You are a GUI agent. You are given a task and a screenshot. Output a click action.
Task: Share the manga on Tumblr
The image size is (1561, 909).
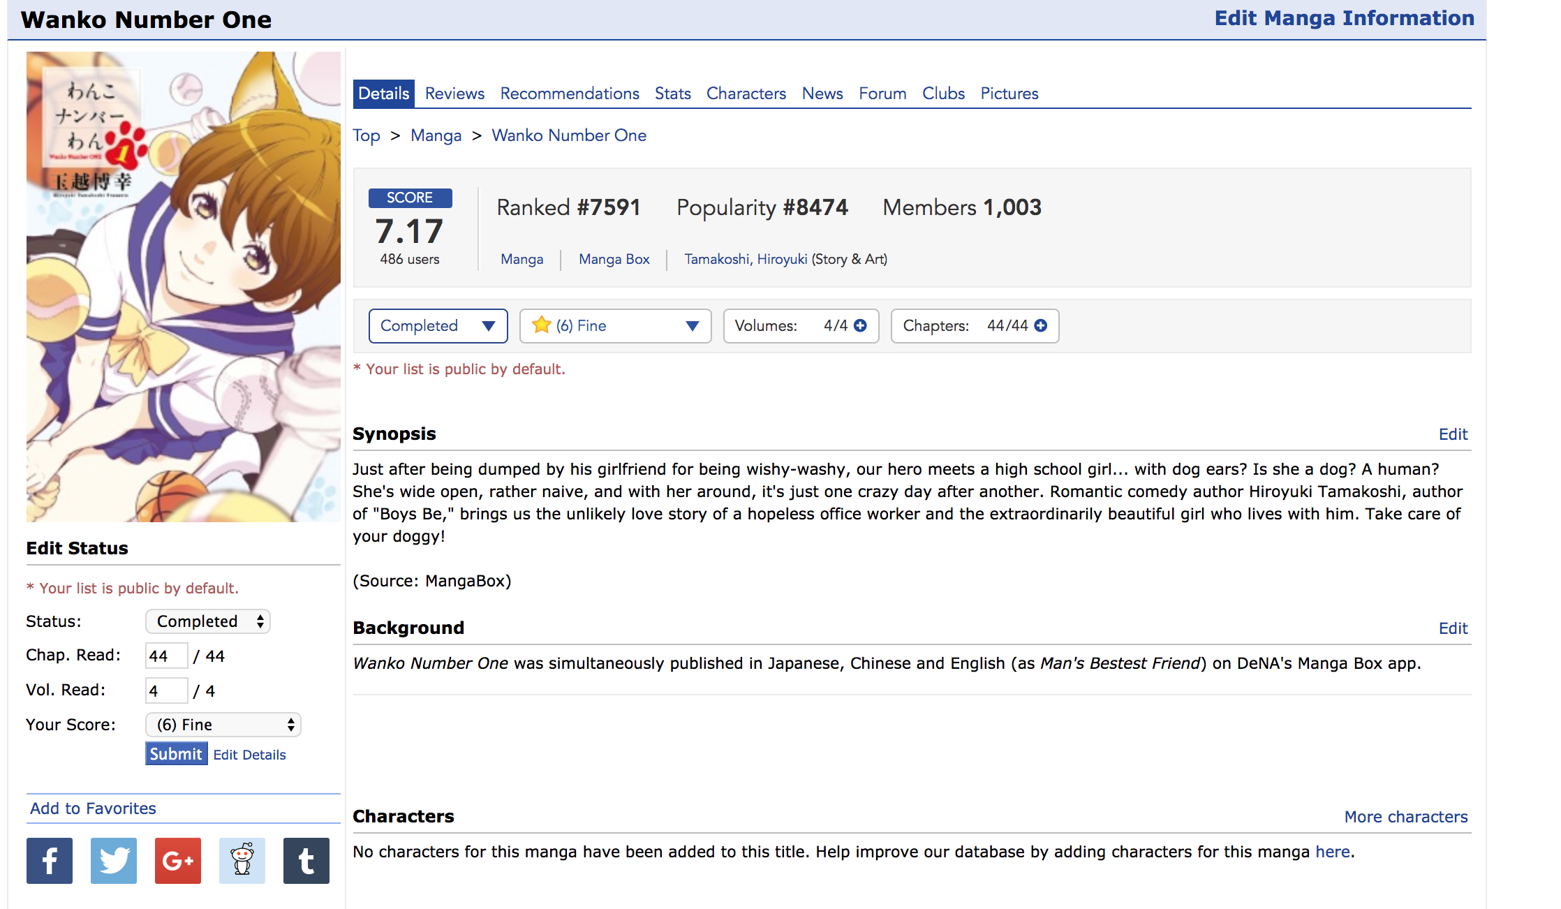306,861
